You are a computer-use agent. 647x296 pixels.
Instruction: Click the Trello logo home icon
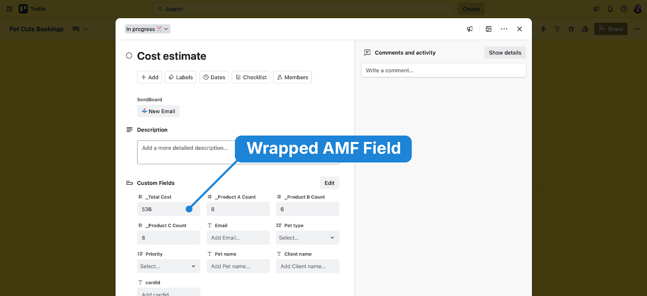click(23, 9)
